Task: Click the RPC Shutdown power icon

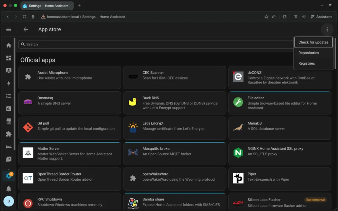Action: 28,203
